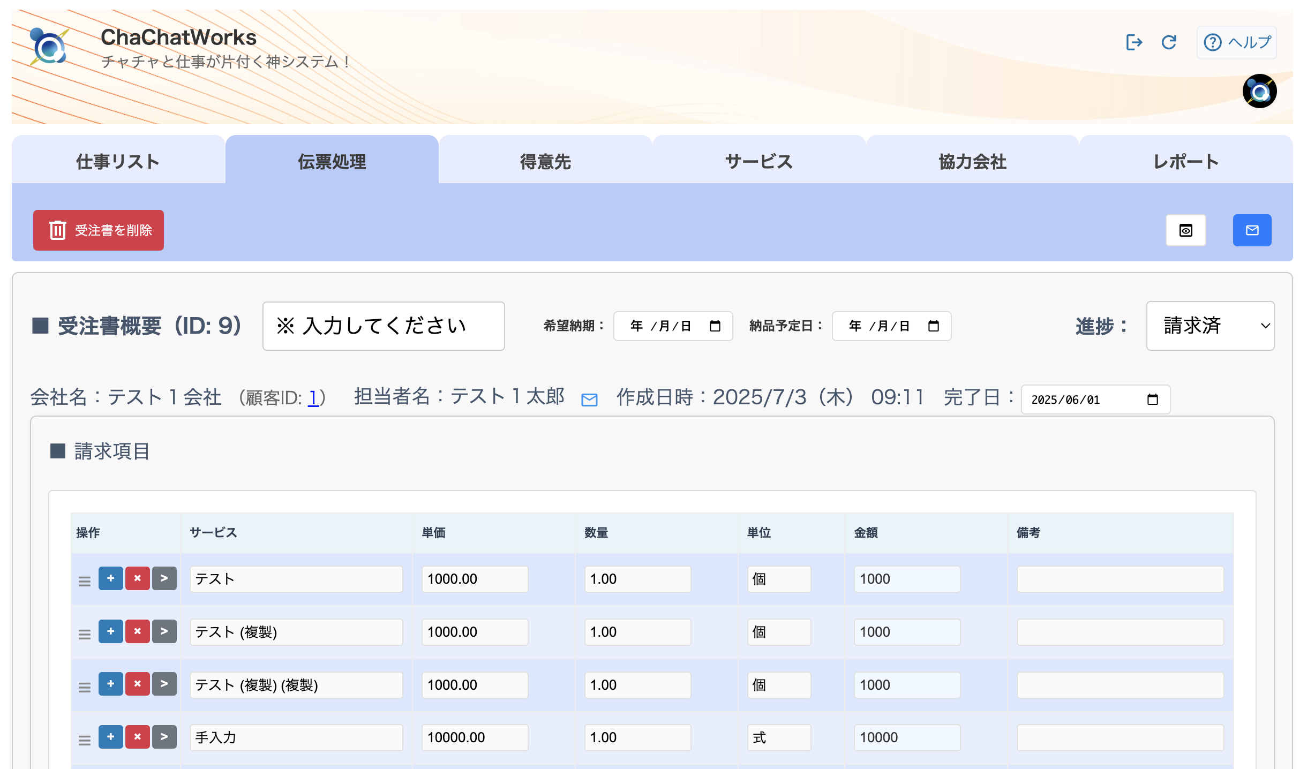Click quantity field of テスト row
Screen dimensions: 1307x769
coord(637,579)
